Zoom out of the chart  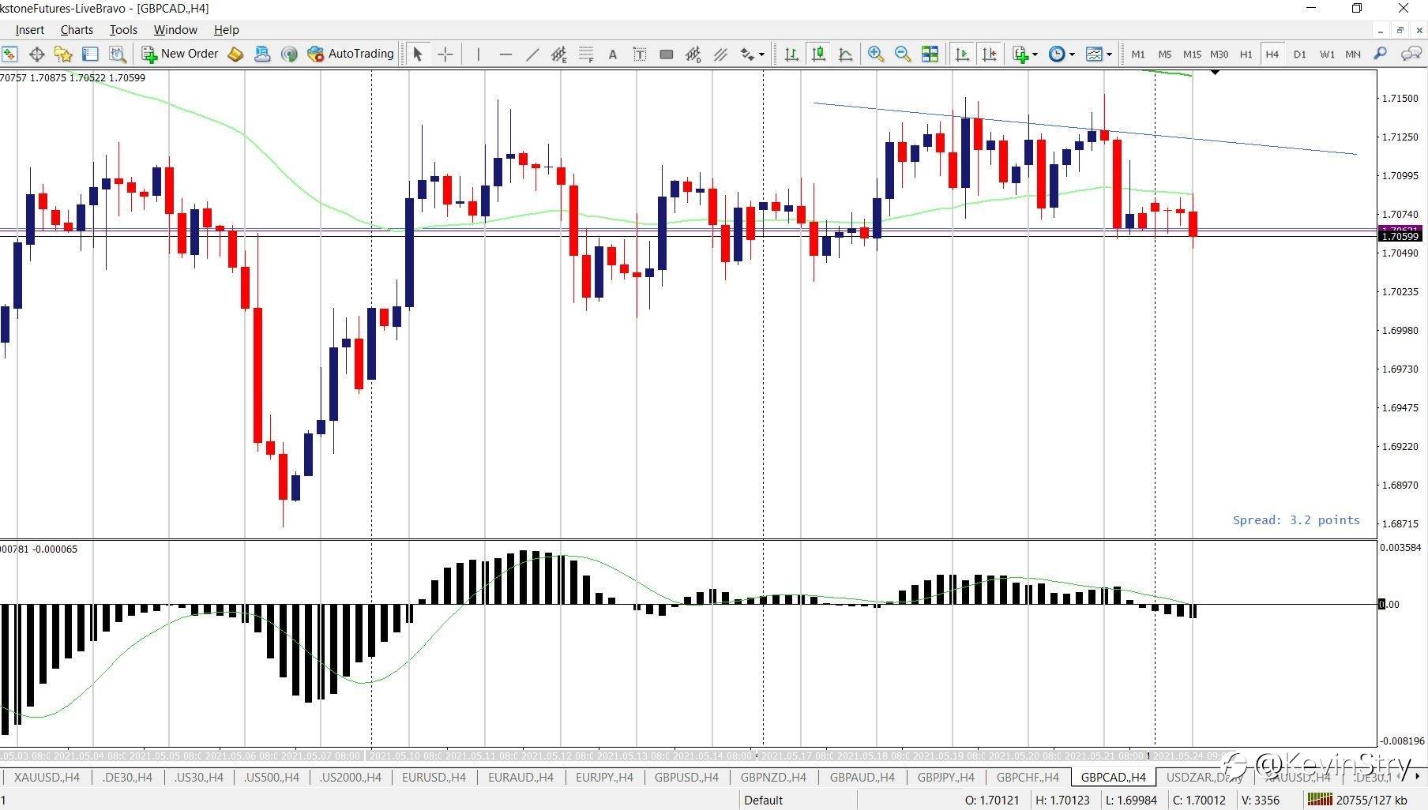point(902,54)
